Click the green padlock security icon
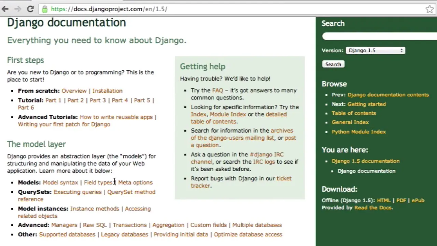 click(45, 9)
